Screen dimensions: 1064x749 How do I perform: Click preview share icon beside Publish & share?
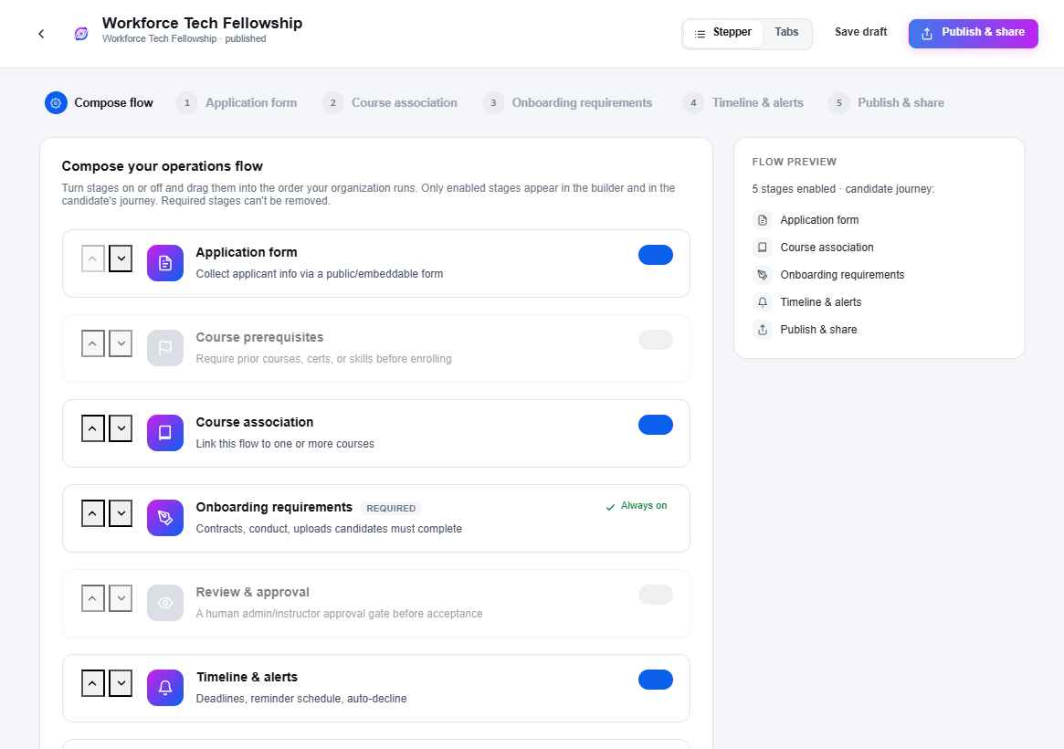click(763, 330)
